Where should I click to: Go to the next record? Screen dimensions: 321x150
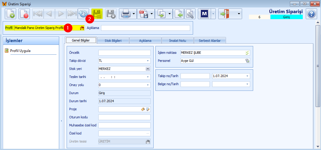click(61, 14)
